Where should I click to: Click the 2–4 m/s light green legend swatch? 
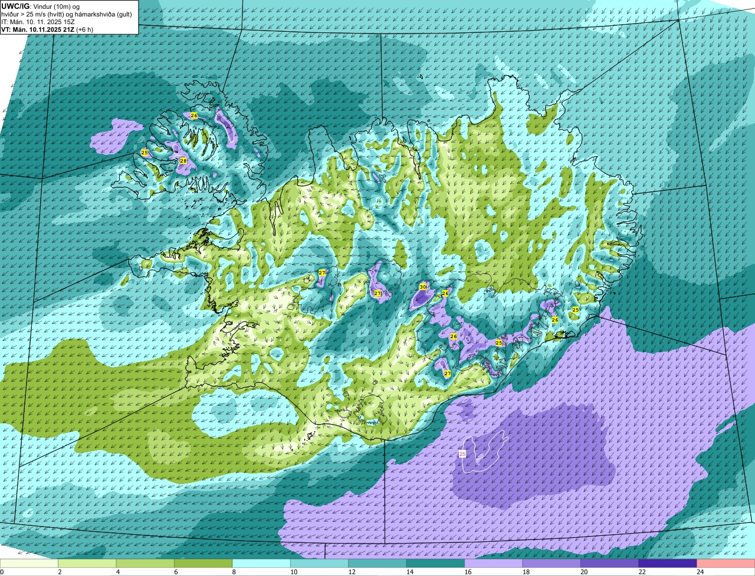tap(87, 564)
